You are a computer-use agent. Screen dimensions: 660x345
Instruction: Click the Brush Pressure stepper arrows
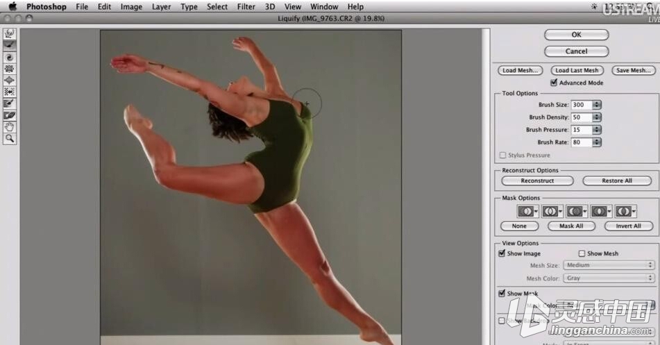coord(597,130)
